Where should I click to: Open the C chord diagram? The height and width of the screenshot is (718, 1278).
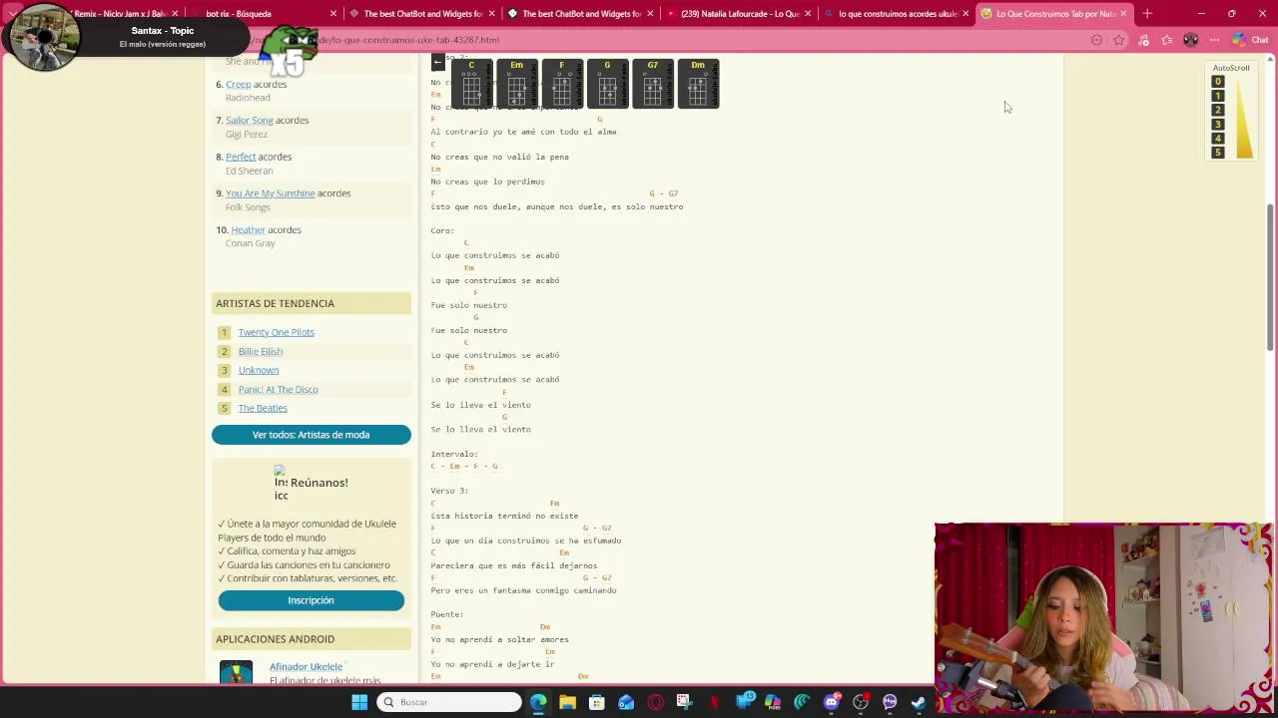pos(471,84)
